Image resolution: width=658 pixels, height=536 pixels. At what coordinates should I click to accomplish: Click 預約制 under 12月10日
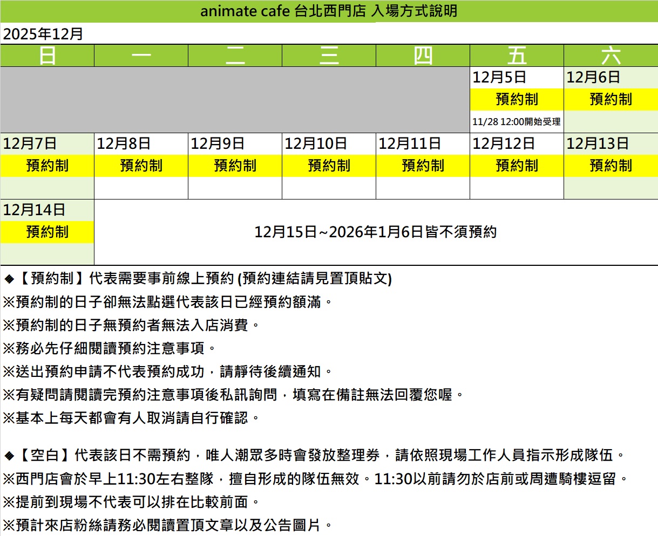pyautogui.click(x=329, y=166)
